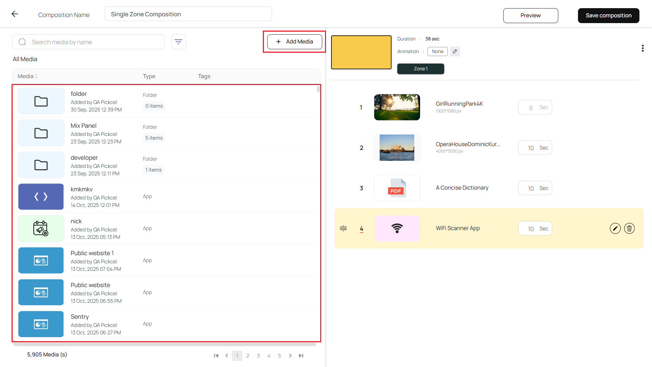Viewport: 652px width, 367px height.
Task: Jump to last page of media
Action: point(301,355)
